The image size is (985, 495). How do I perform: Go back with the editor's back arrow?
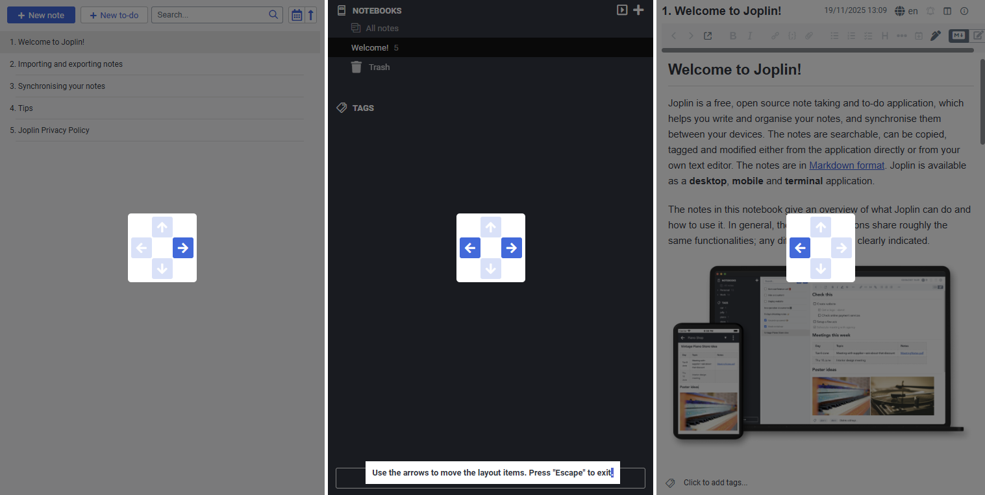673,36
